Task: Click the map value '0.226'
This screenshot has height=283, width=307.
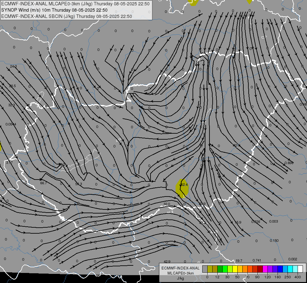Action: (256, 222)
